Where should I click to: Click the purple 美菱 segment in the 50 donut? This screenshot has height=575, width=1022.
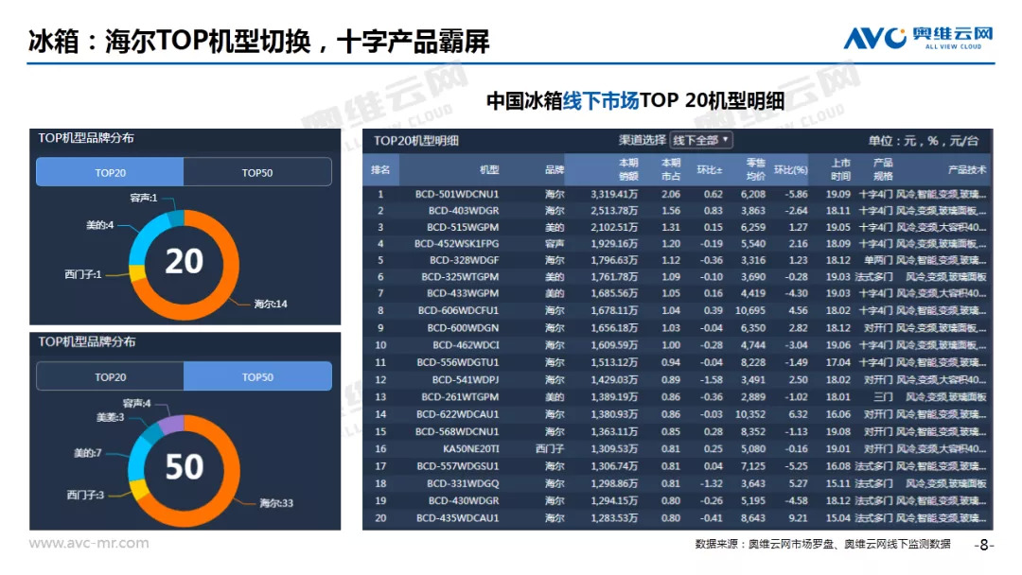coord(171,426)
